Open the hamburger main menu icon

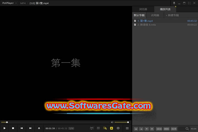[x=127, y=128]
